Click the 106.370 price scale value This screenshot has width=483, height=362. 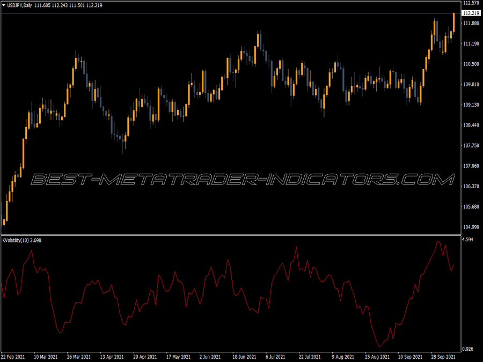(471, 186)
